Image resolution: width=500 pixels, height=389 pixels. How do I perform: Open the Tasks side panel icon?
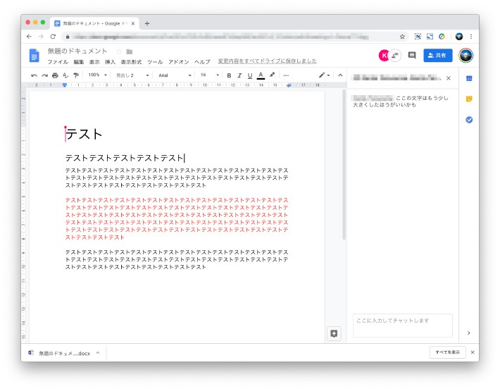[469, 120]
